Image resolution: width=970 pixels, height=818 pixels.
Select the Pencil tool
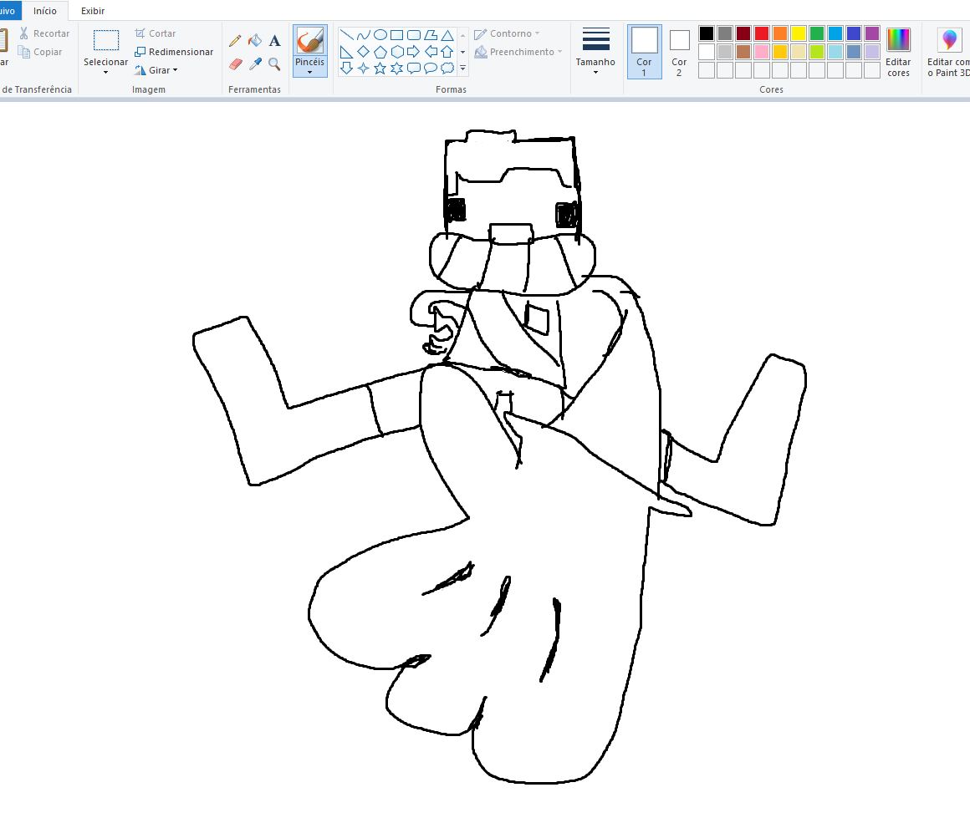(x=235, y=41)
